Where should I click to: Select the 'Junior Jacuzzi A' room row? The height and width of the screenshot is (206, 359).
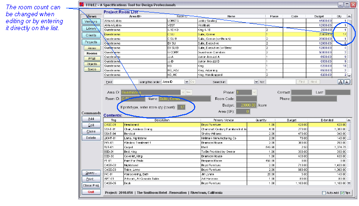[225, 57]
